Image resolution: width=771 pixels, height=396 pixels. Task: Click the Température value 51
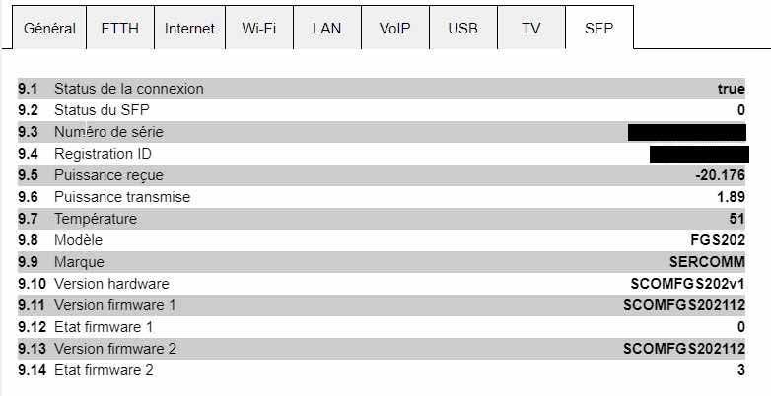tap(736, 219)
